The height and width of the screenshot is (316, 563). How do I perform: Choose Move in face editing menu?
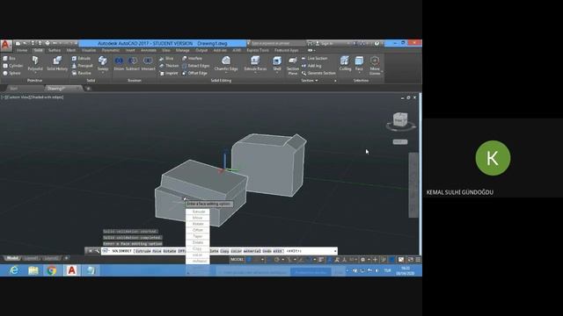pos(198,218)
